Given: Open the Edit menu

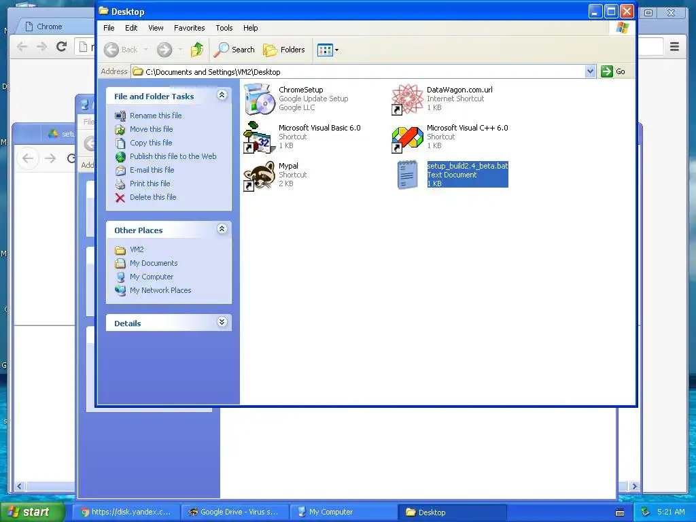Looking at the screenshot, I should (x=131, y=28).
